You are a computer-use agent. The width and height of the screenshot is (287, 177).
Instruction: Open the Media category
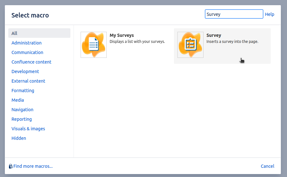[x=18, y=100]
